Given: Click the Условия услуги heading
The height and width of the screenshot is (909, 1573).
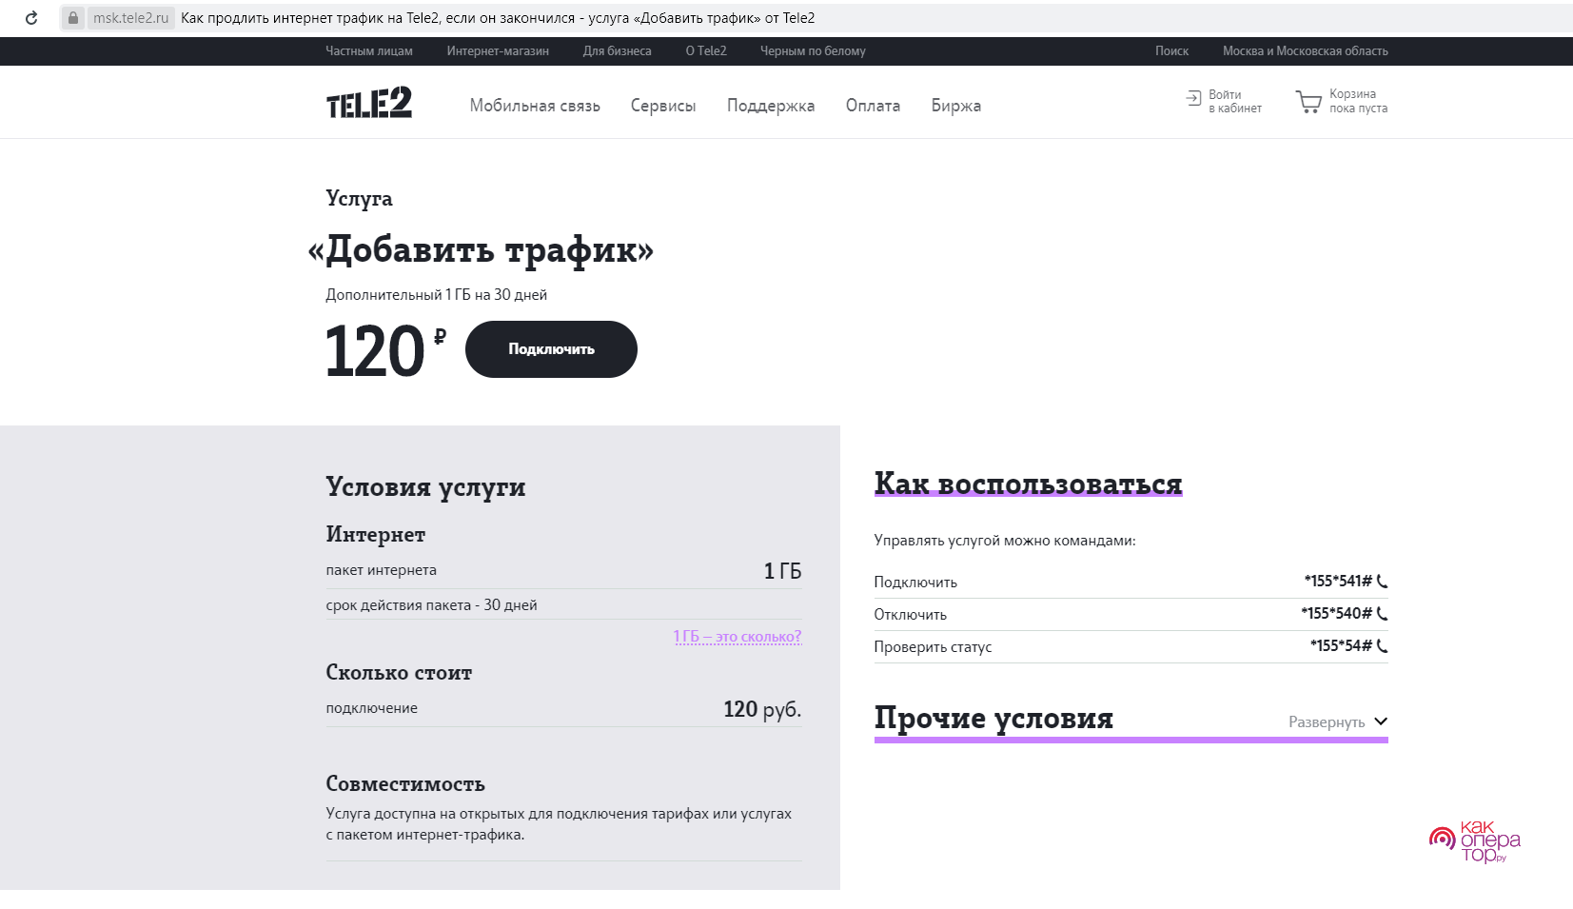Looking at the screenshot, I should tap(425, 486).
